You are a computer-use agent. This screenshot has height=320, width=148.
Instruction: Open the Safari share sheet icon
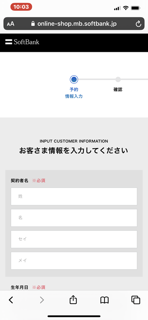73,299
